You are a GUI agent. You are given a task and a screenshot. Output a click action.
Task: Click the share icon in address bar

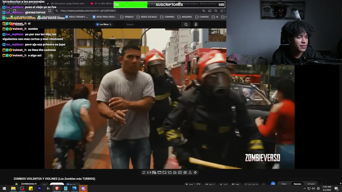tap(222, 11)
